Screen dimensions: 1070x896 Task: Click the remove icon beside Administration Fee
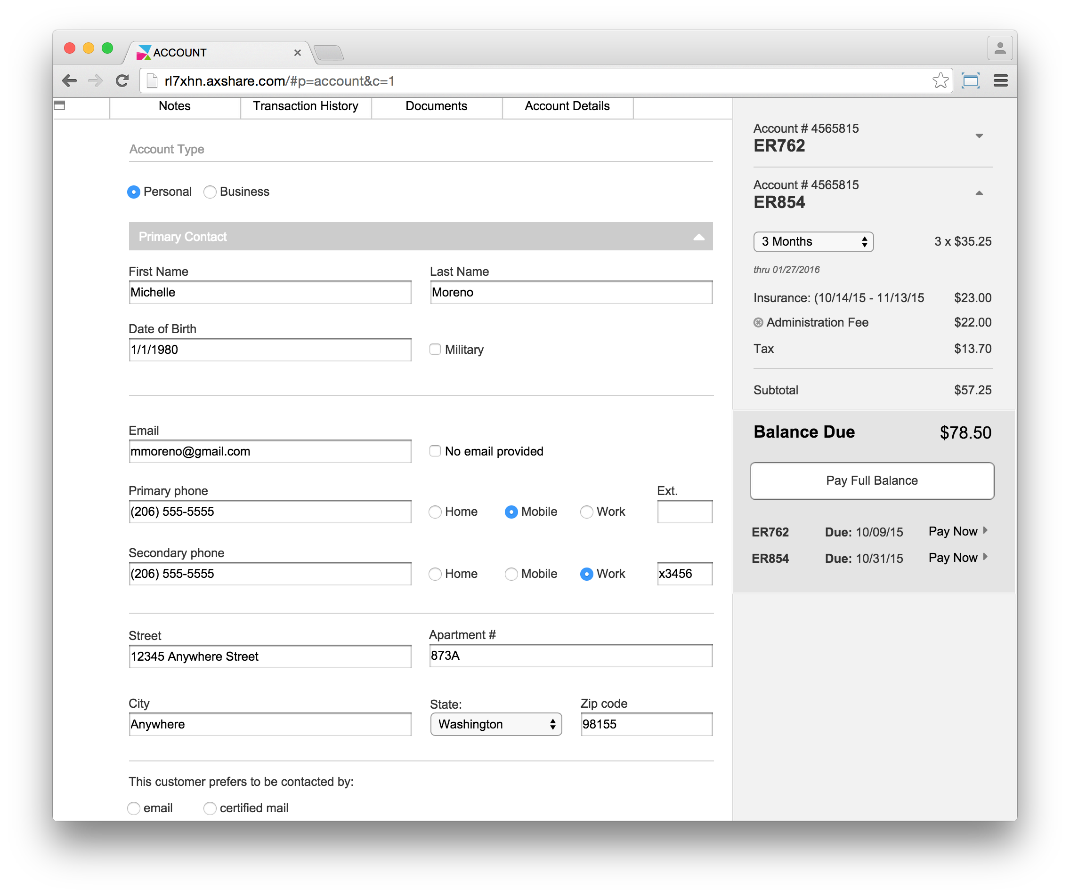click(x=758, y=322)
